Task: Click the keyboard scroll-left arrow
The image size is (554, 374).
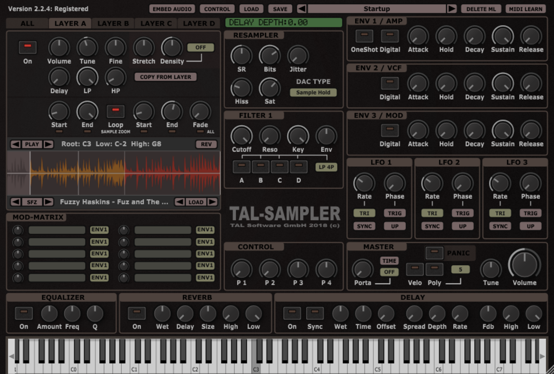Action: pos(11,357)
